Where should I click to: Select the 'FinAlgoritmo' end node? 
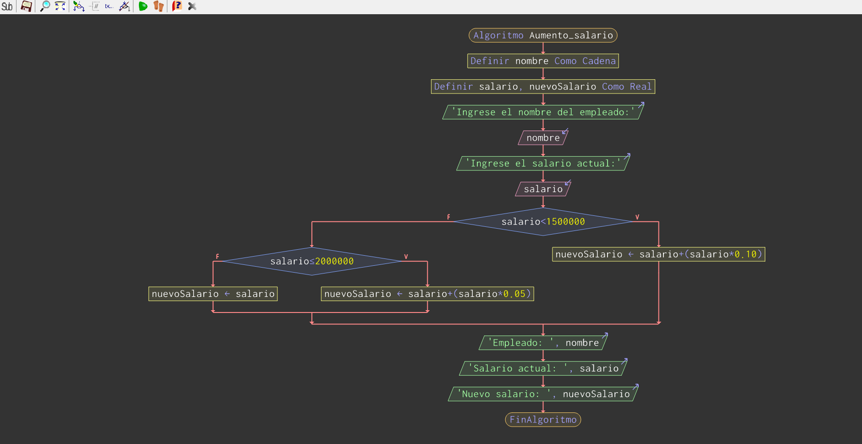coord(543,420)
